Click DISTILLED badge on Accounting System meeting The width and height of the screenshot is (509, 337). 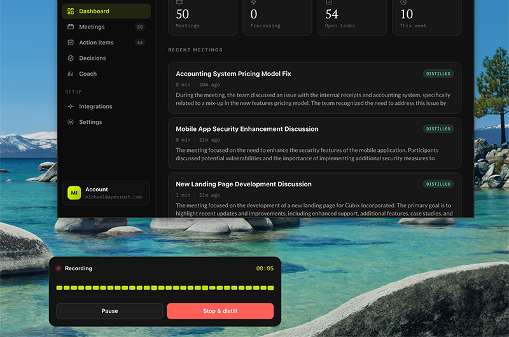click(x=438, y=74)
